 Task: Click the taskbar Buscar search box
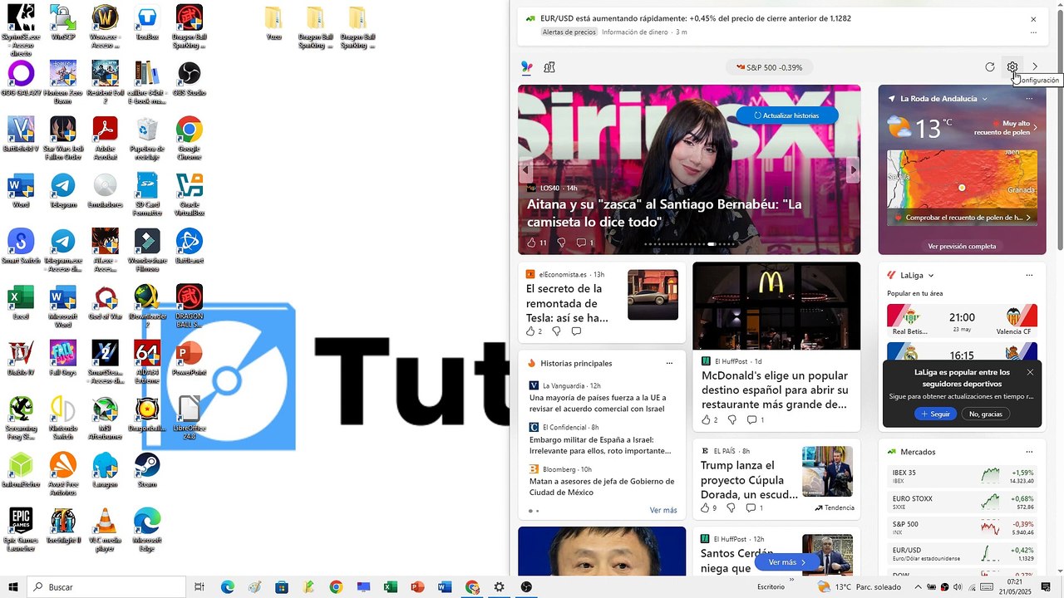pos(106,587)
